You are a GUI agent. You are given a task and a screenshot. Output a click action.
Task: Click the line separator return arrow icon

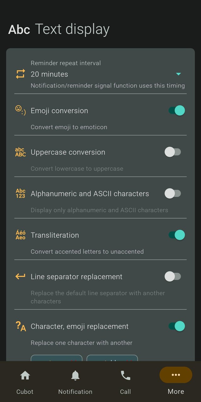point(20,276)
